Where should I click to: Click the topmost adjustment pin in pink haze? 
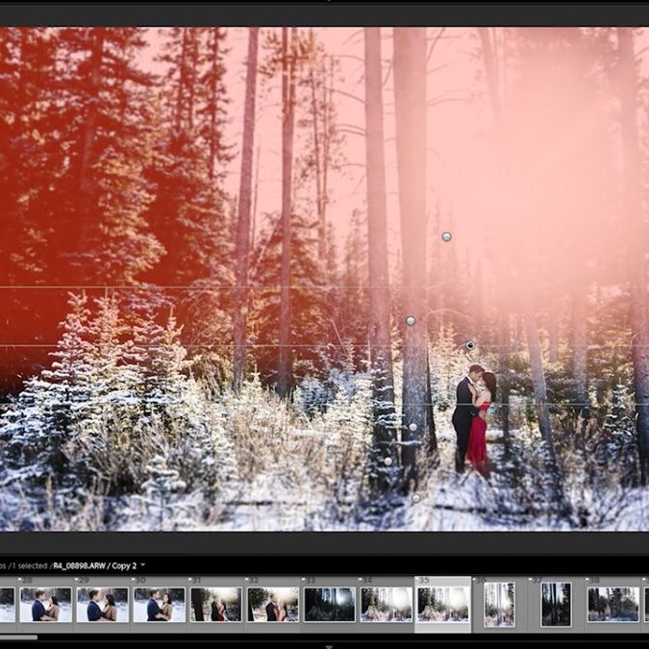[x=446, y=237]
